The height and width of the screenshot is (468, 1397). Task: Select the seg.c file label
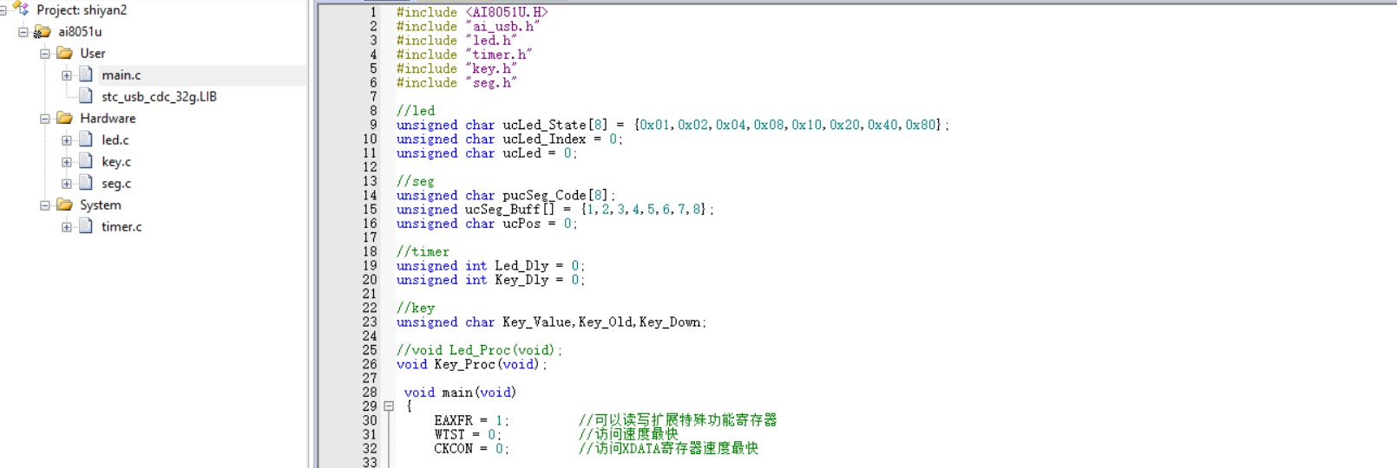(116, 184)
